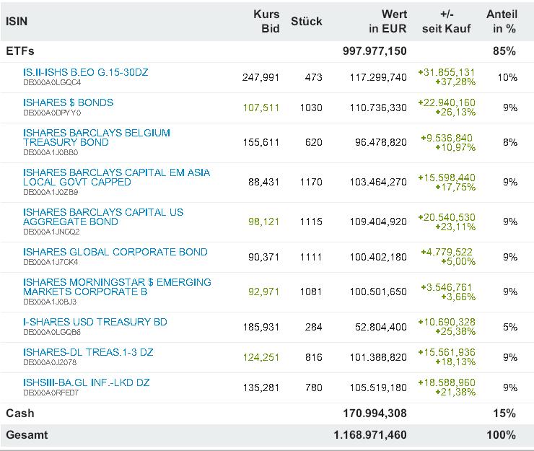Open the I-SHARES USD TREASURY BD link
Image resolution: width=534 pixels, height=451 pixels.
(95, 322)
